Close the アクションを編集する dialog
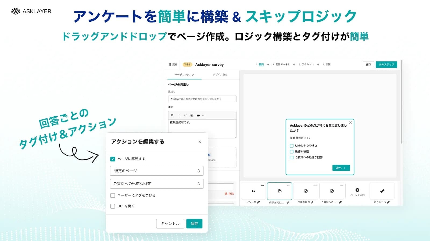The width and height of the screenshot is (430, 241). point(200,142)
